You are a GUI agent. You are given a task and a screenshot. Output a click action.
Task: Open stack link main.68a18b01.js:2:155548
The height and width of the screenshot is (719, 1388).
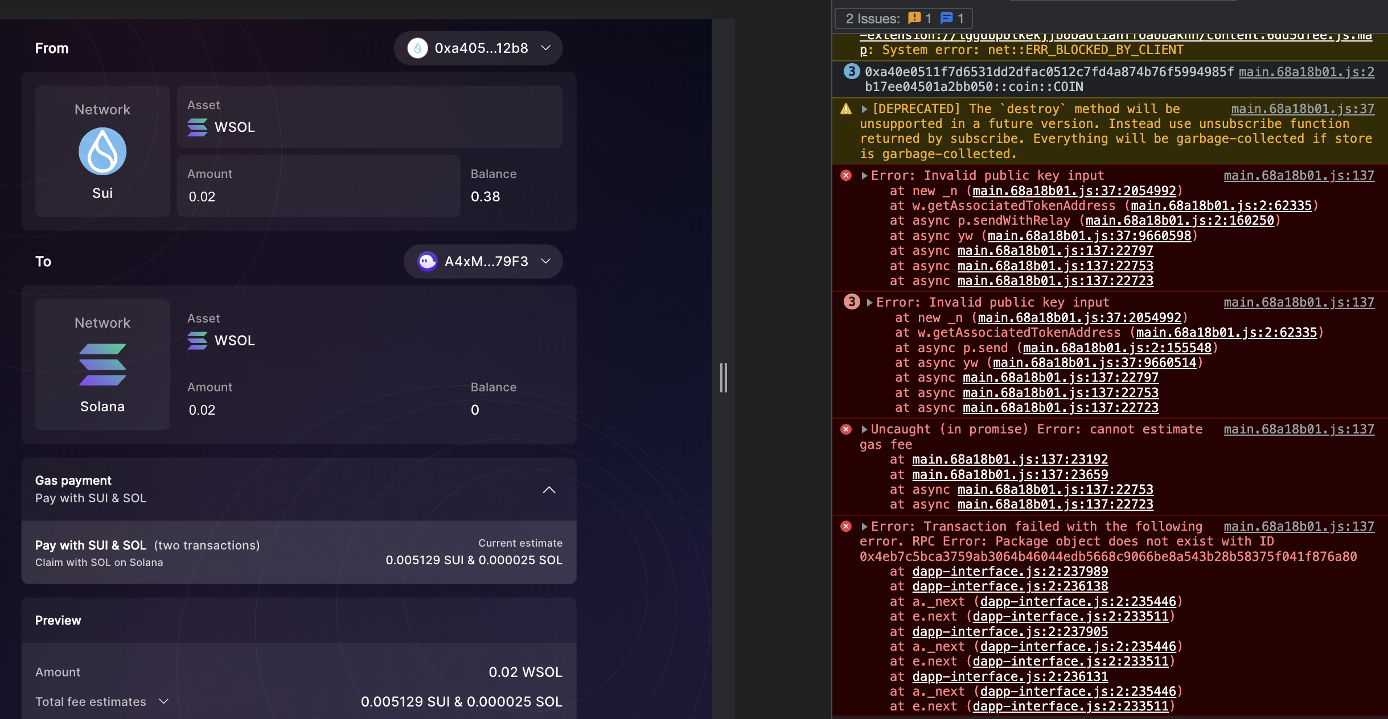point(1117,348)
